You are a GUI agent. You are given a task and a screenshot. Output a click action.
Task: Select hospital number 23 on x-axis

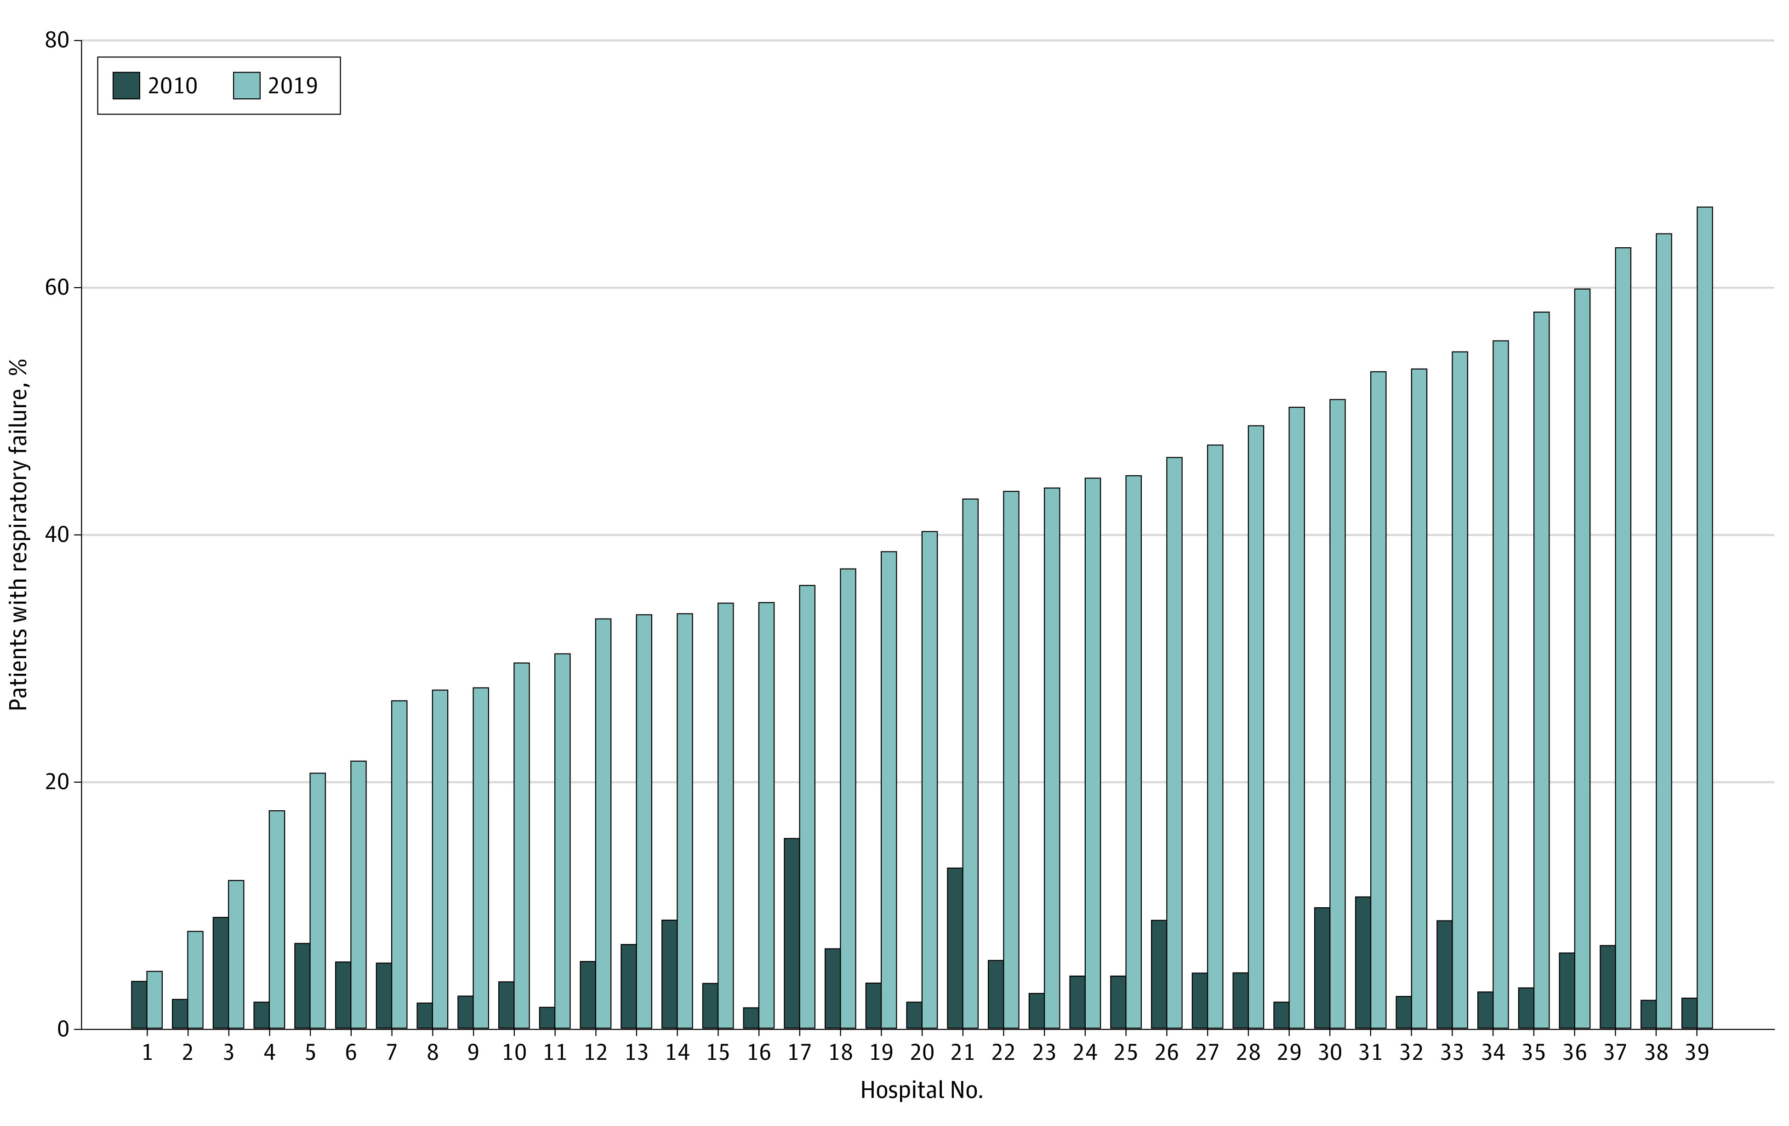1044,1053
